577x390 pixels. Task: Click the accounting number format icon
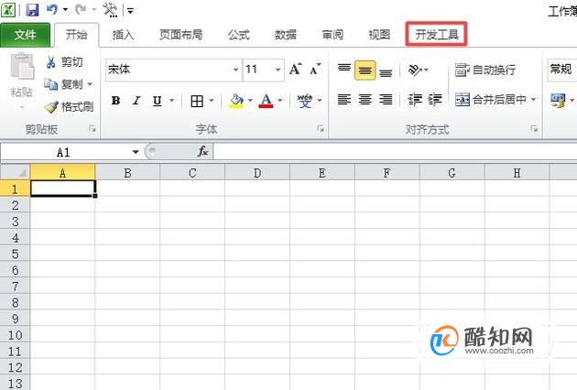point(558,100)
